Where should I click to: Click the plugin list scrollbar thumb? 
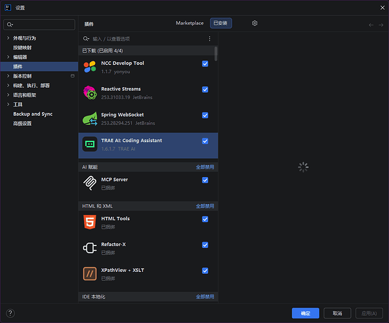click(216, 54)
